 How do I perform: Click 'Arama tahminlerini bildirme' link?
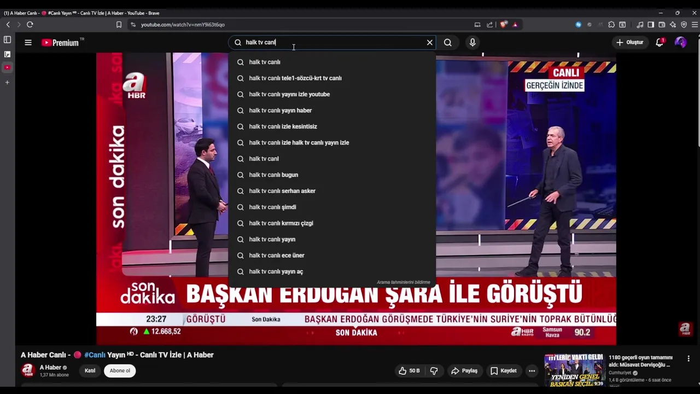[x=404, y=282]
